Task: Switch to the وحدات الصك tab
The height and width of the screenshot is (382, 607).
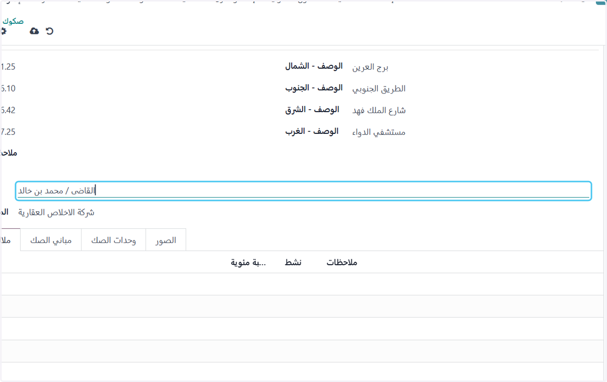Action: tap(113, 240)
